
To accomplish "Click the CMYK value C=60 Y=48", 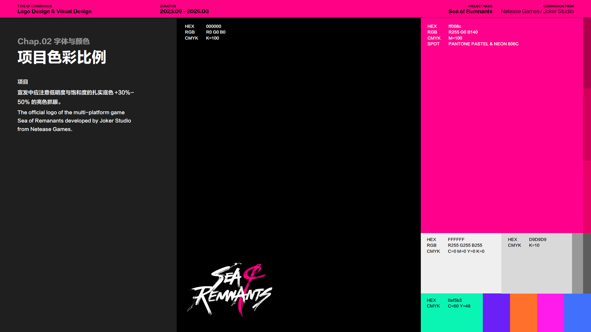I will click(x=459, y=306).
